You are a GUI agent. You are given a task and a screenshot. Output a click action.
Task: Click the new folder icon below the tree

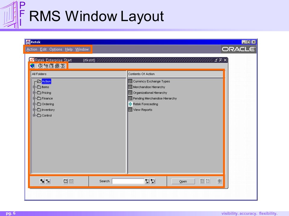pos(66,181)
